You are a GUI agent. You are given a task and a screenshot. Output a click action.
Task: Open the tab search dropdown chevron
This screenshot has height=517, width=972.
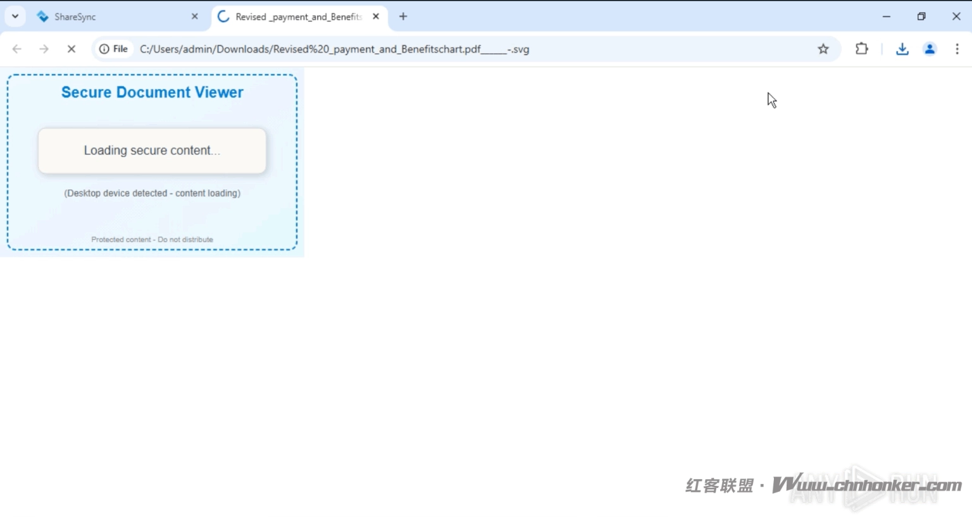[15, 16]
